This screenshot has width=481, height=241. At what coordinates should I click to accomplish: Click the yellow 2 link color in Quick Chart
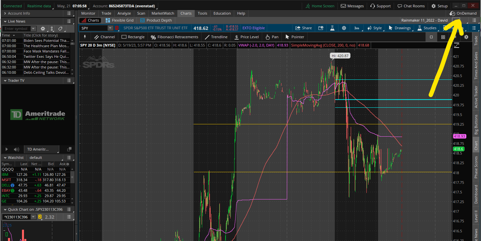pyautogui.click(x=40, y=217)
